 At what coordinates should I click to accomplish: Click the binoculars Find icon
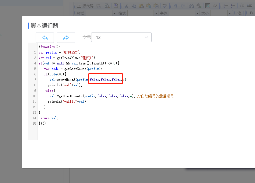coord(191,6)
